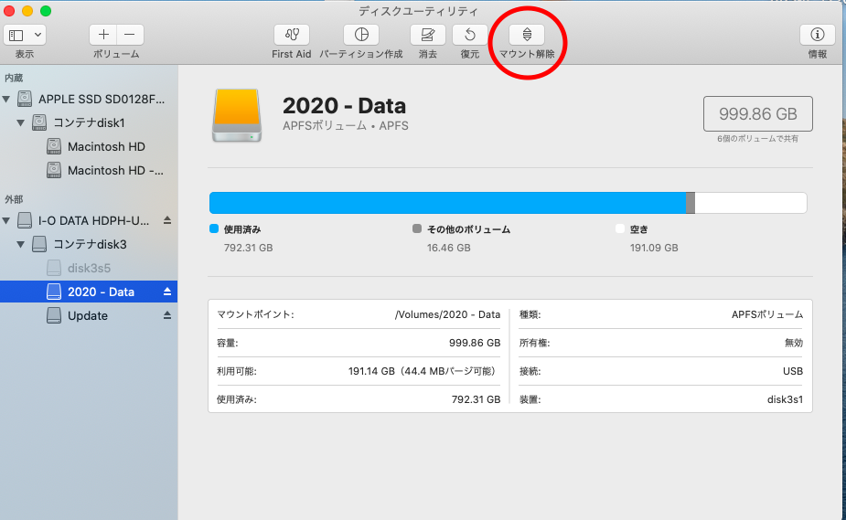846x520 pixels.
Task: Collapse the コンテナdisk1 container
Action: coord(20,122)
